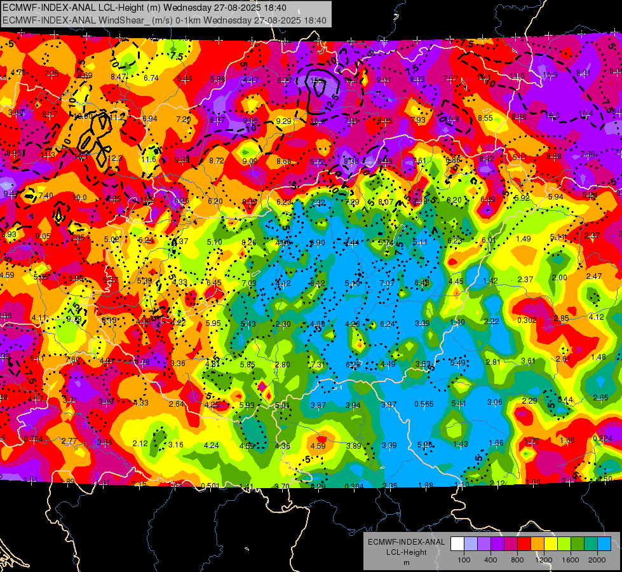Click the map value '0.304'
Screen dimensions: 622x572
pos(355,487)
